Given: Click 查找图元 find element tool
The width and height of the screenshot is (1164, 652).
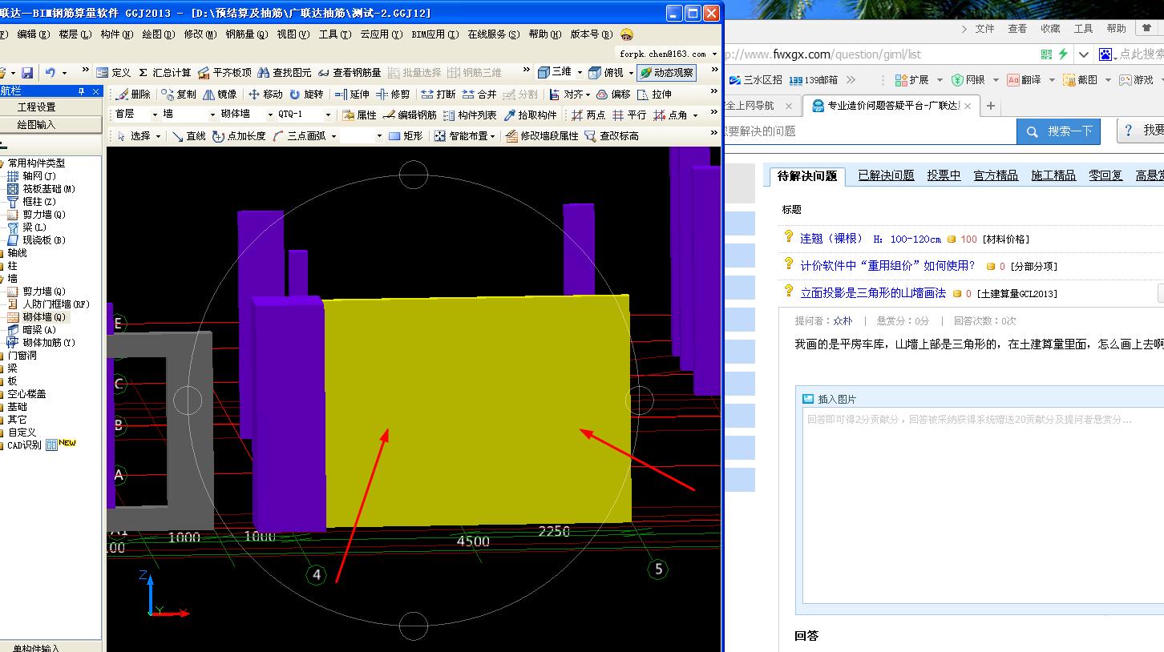Looking at the screenshot, I should [x=285, y=73].
